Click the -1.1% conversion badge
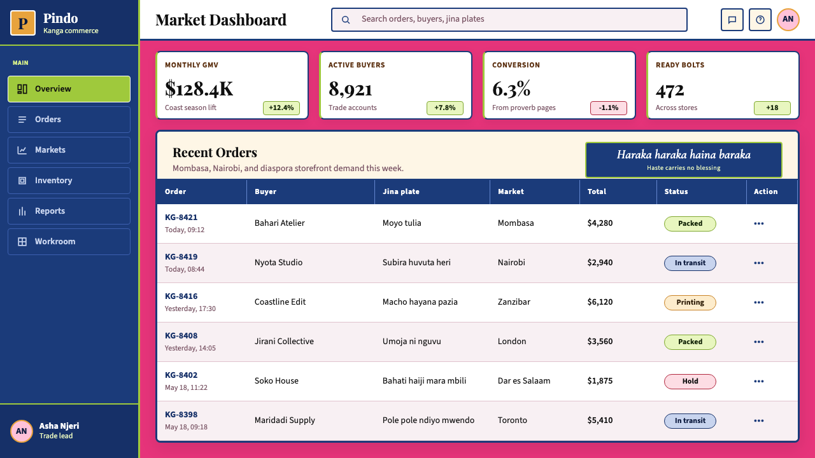This screenshot has height=458, width=815. point(609,108)
